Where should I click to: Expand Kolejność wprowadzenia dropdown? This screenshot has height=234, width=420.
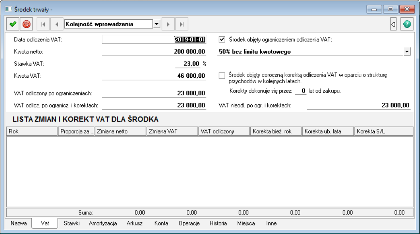(157, 24)
